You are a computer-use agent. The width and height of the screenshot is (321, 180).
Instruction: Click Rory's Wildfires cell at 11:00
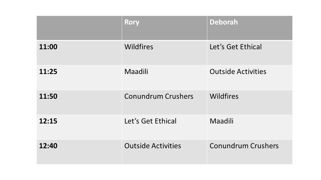click(165, 53)
